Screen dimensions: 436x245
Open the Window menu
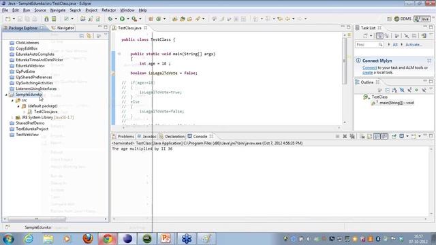point(127,10)
